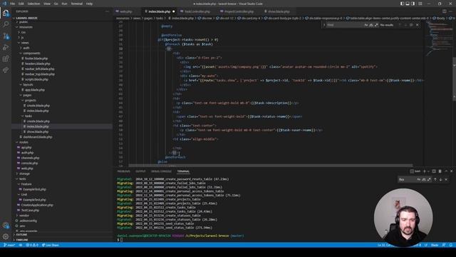Open the Output panel tab

click(140, 171)
